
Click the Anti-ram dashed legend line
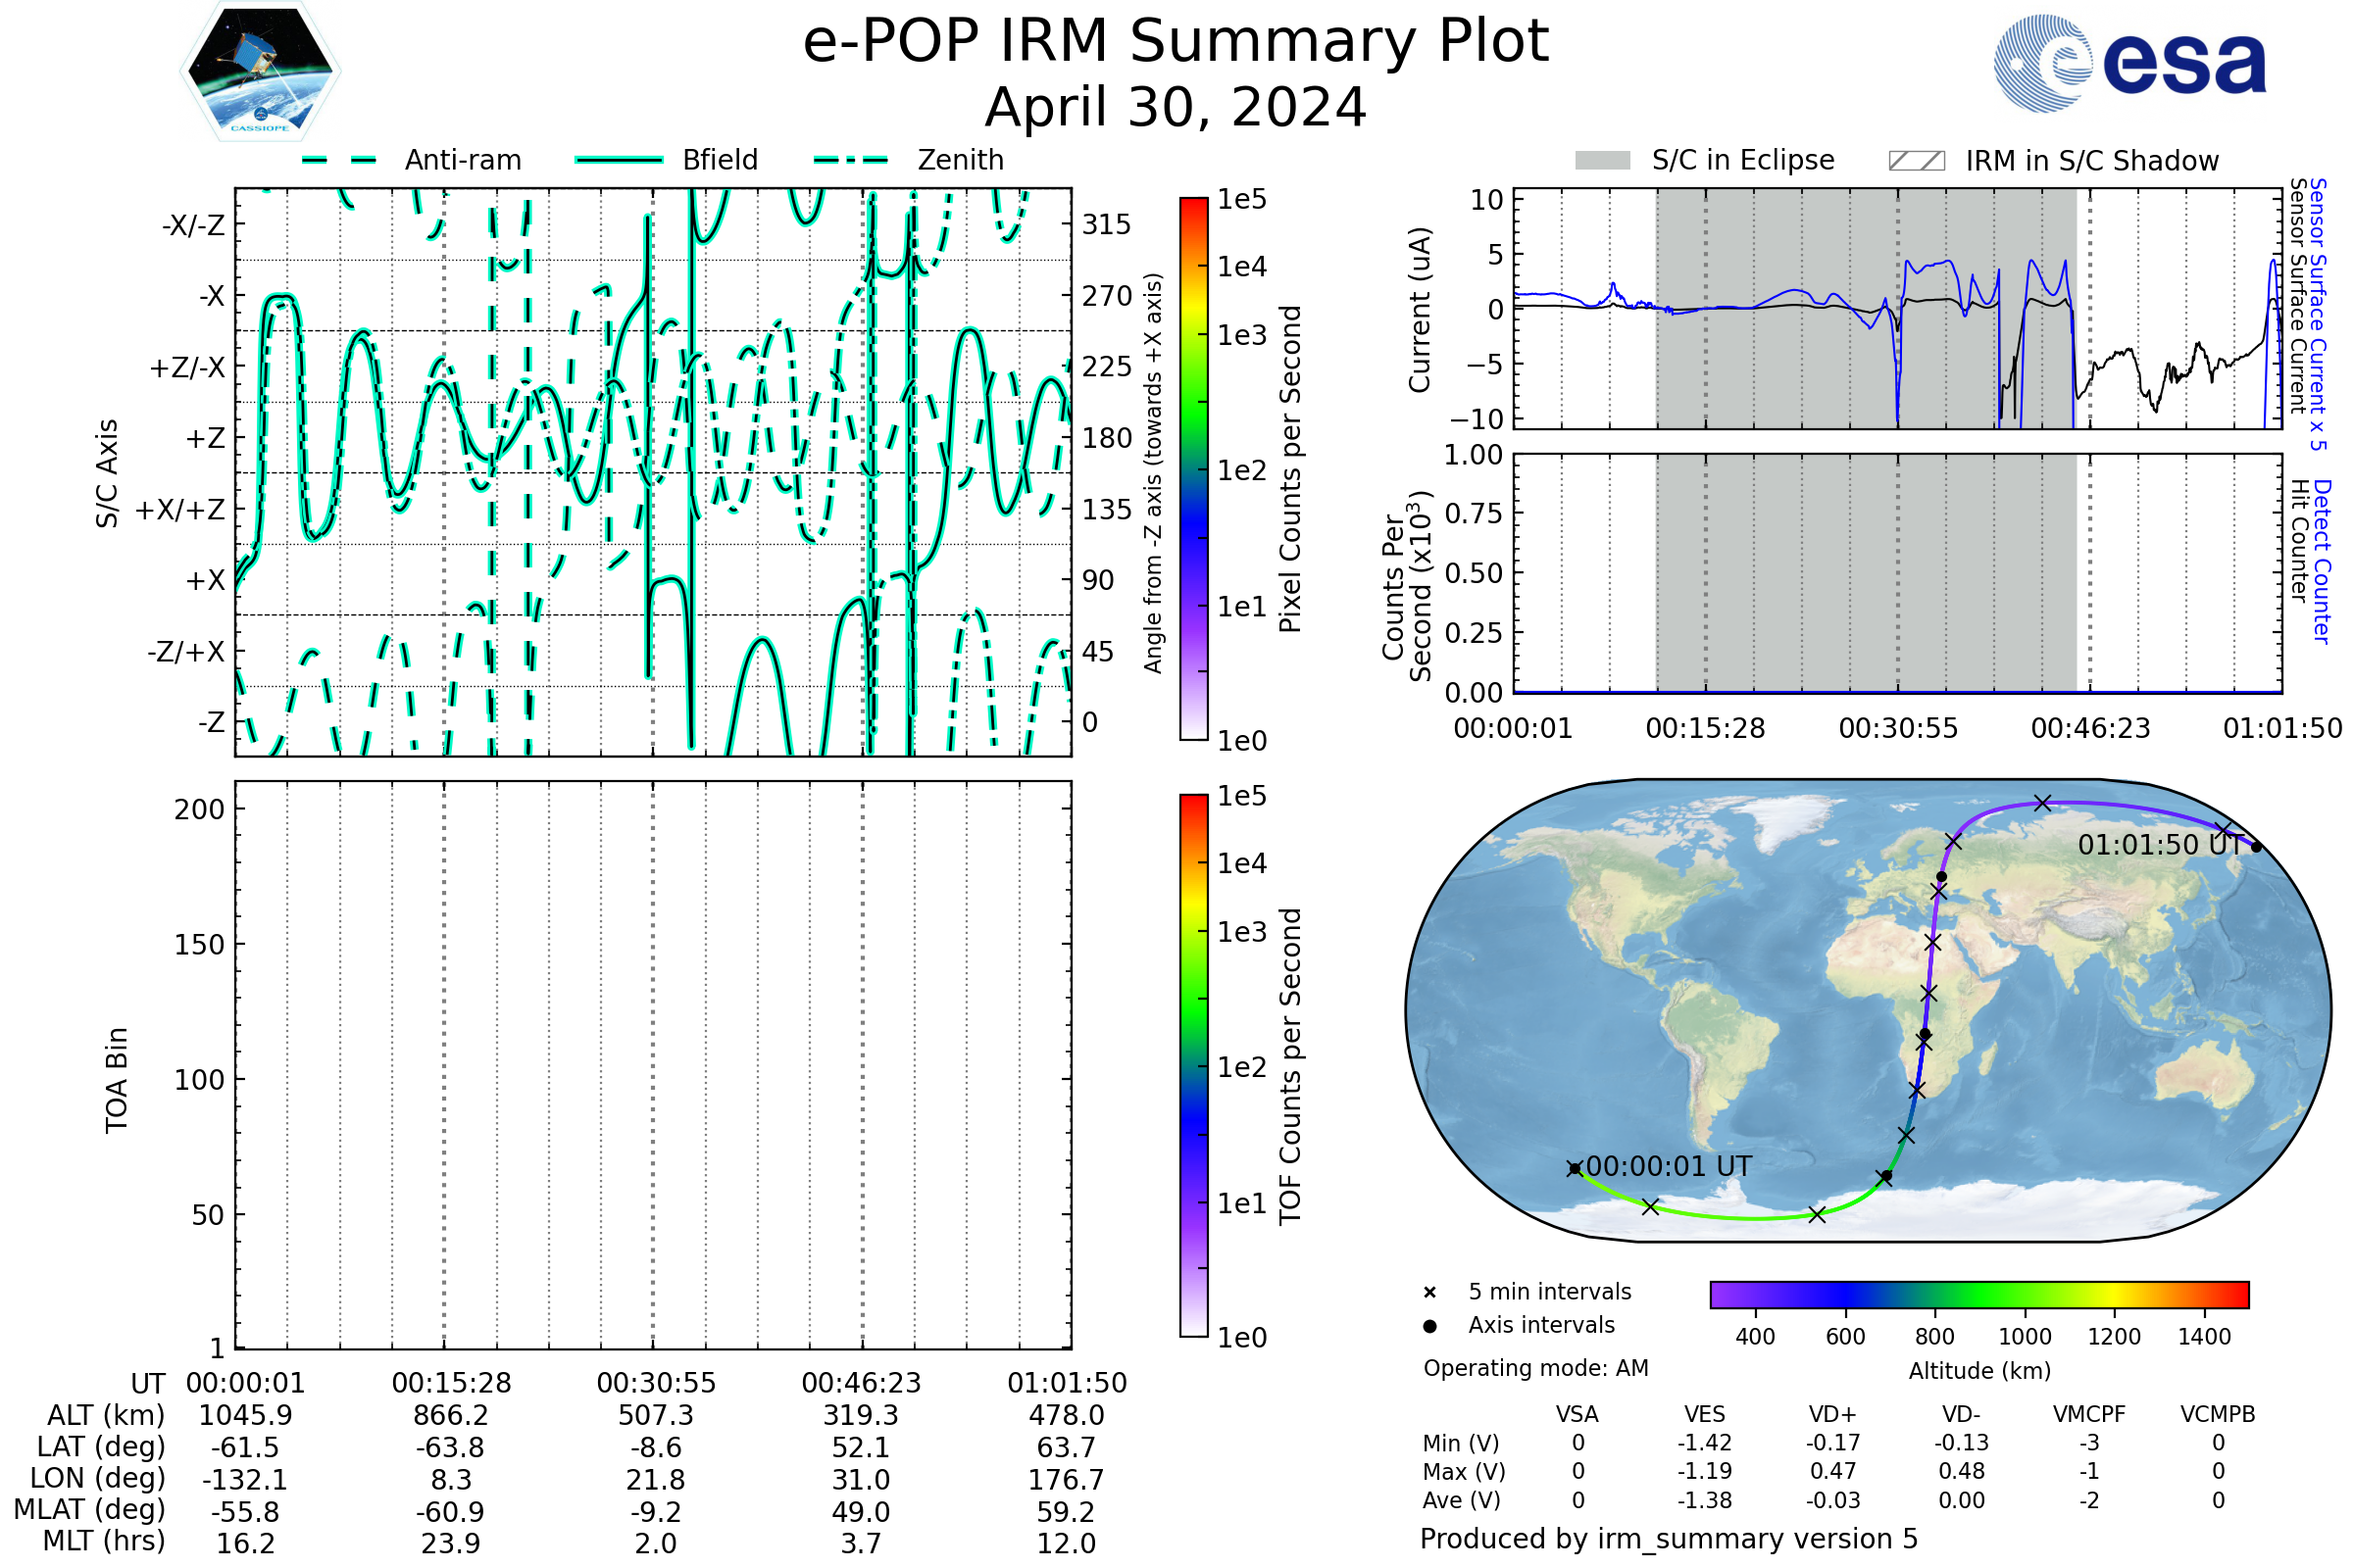[x=339, y=160]
